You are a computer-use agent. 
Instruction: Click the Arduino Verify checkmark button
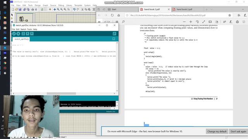click(14, 34)
